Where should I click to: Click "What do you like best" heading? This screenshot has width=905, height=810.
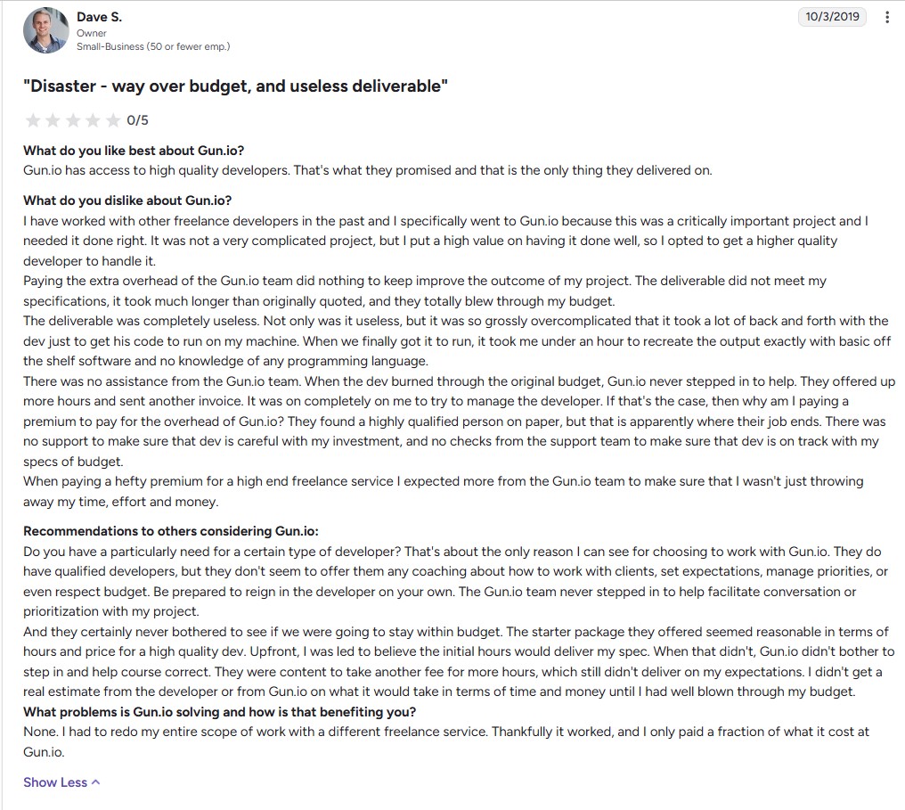click(x=134, y=150)
